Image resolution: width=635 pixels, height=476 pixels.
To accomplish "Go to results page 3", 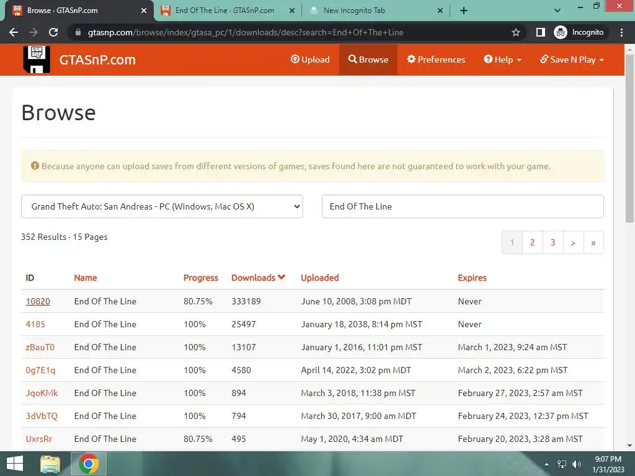I will coord(553,242).
